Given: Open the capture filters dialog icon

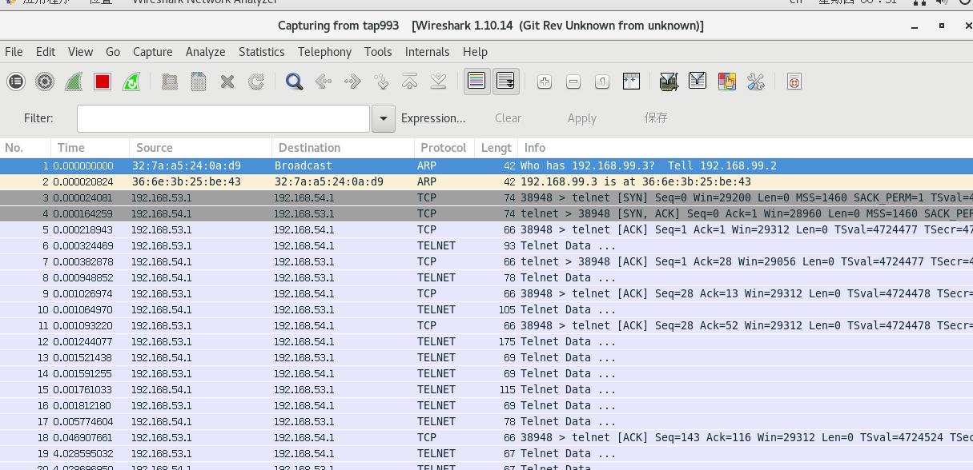Looking at the screenshot, I should (669, 82).
